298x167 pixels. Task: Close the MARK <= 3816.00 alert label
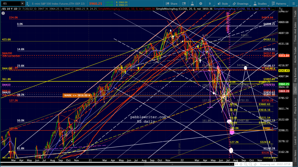89,95
